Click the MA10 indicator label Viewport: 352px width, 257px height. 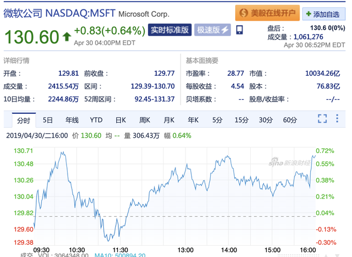tap(120, 255)
